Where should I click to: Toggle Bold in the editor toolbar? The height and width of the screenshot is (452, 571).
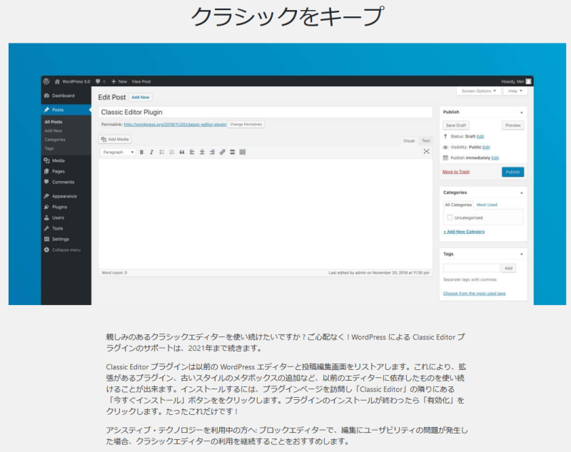(x=141, y=152)
